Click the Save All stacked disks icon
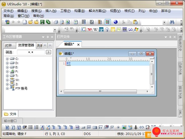Screen dimensions: 185x139 tap(48, 22)
